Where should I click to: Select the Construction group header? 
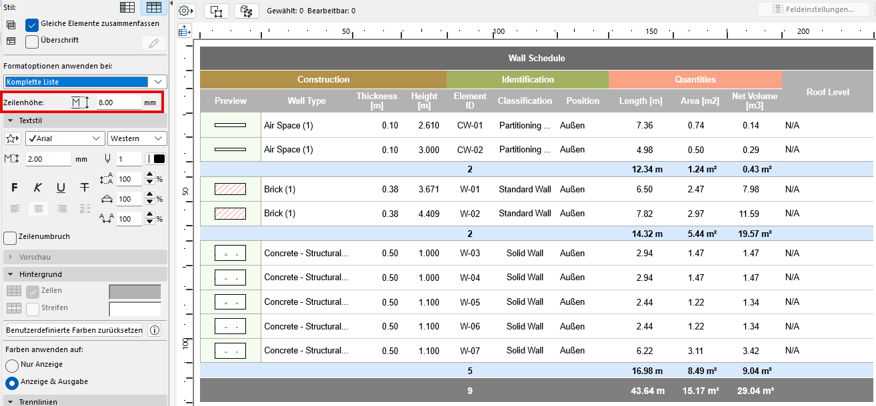click(x=323, y=80)
